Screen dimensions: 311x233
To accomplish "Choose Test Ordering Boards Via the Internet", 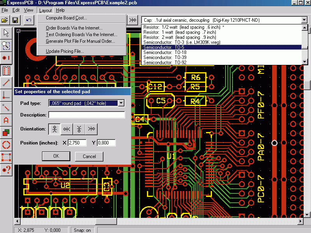I will click(82, 35).
